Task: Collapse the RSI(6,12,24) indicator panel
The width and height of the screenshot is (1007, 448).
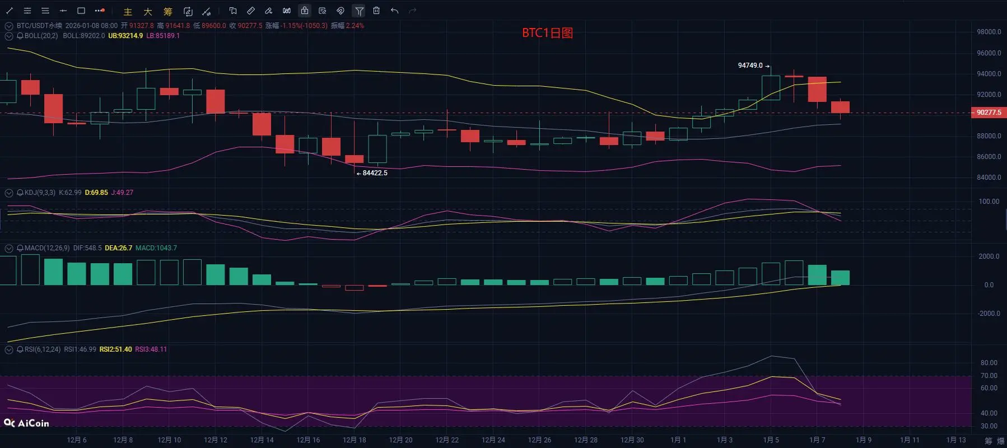Action: [9, 349]
